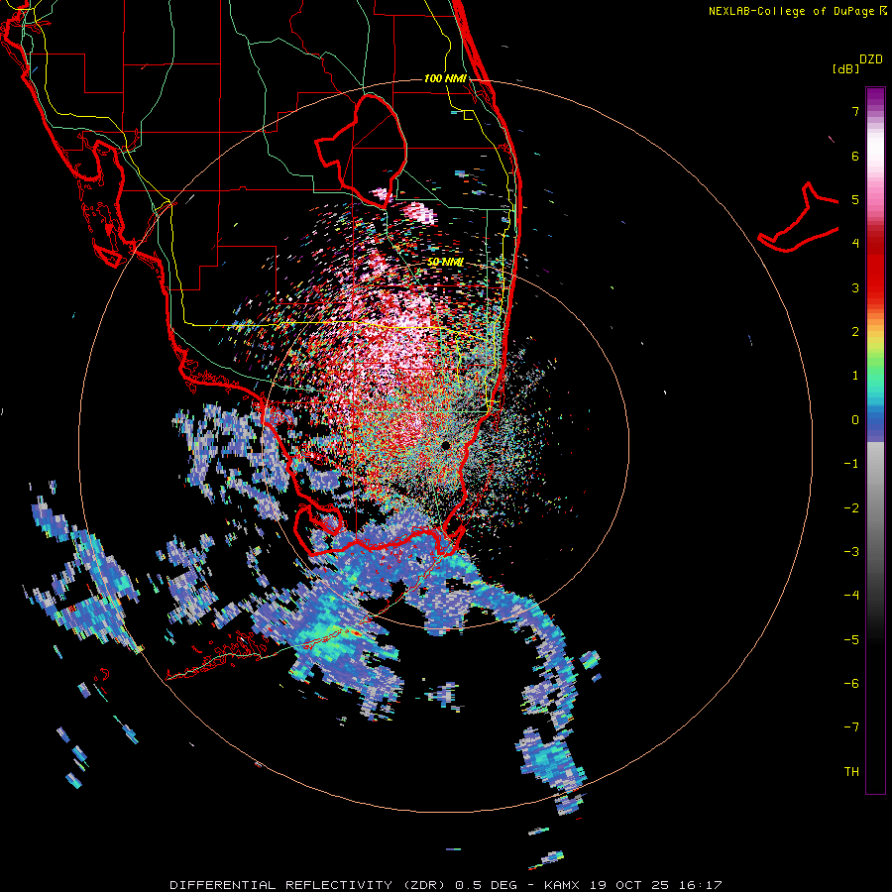Click the -6 value on the ZDR scale
The image size is (892, 892).
pos(851,684)
